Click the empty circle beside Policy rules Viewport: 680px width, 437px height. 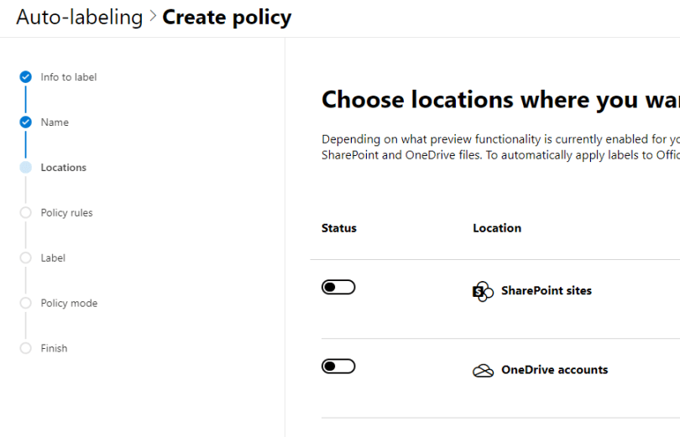[x=26, y=213]
